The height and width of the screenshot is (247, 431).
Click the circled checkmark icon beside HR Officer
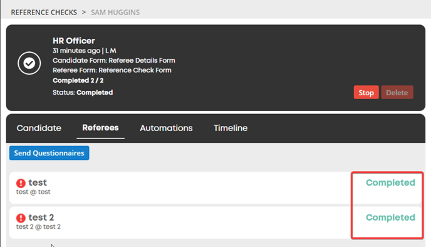29,63
